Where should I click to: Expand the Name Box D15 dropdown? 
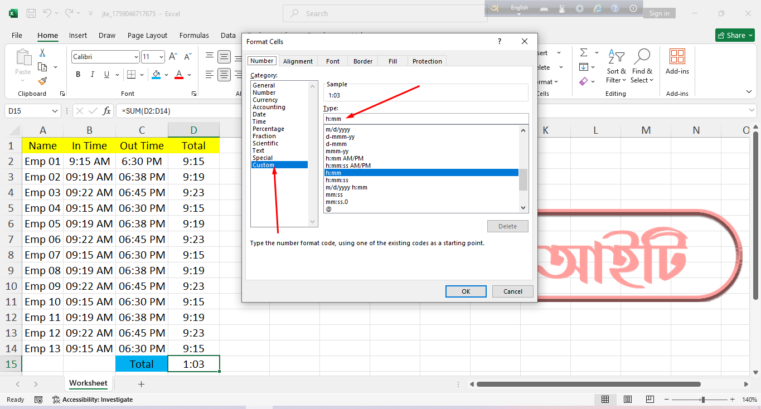tap(55, 111)
